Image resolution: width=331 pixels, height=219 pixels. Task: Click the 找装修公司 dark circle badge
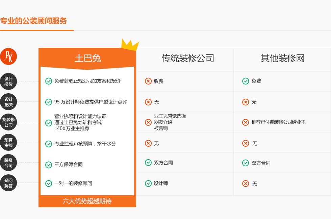[x=8, y=122]
